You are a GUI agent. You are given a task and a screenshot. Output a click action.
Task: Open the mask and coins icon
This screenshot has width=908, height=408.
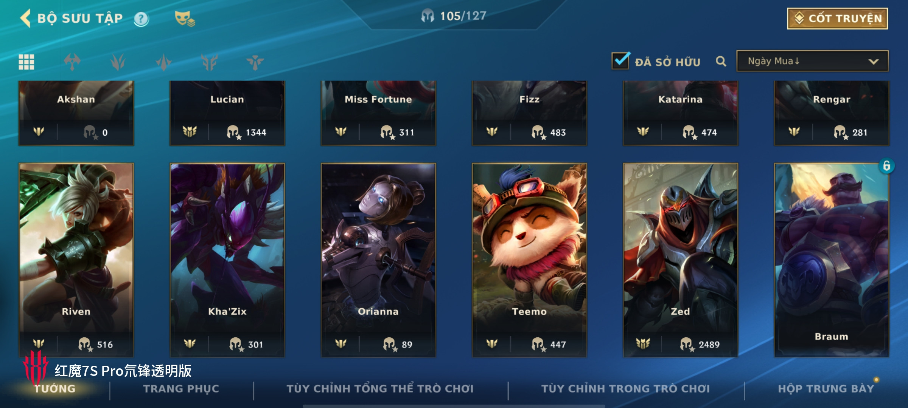[185, 19]
